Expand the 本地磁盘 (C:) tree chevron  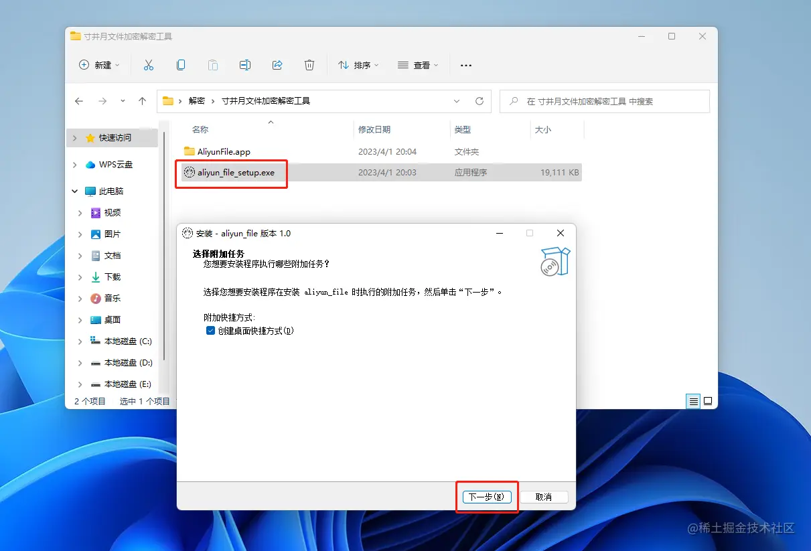(x=80, y=341)
